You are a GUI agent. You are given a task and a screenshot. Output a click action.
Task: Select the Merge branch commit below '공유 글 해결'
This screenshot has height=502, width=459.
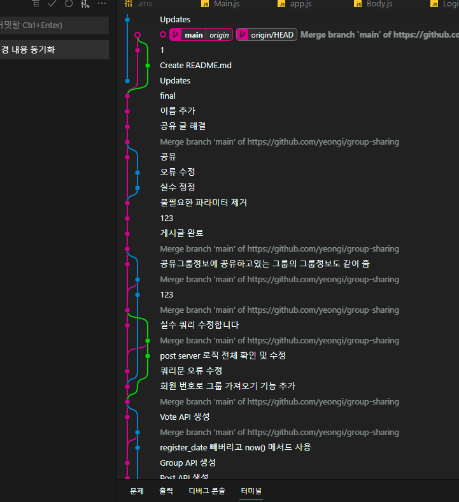(x=279, y=142)
